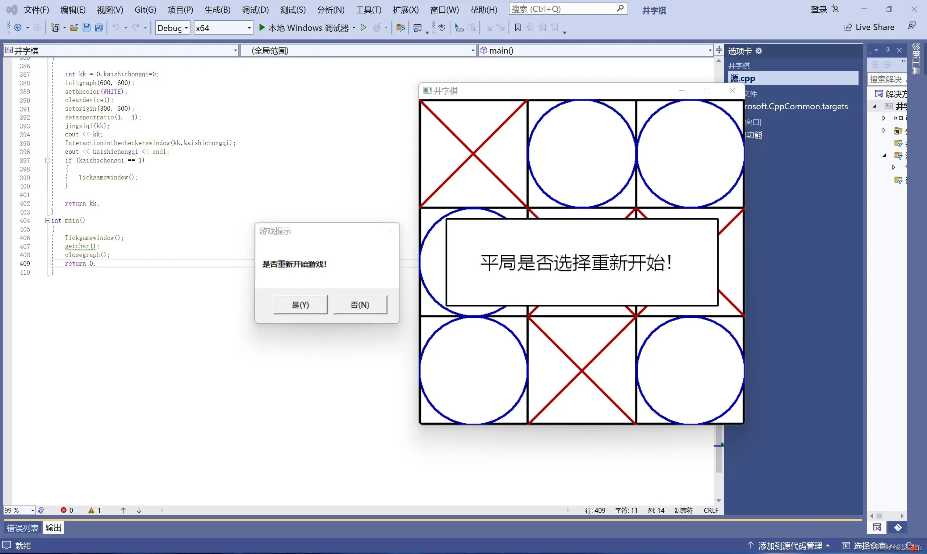
Task: Open tab options gear icon next to 选项卡
Action: pos(759,51)
